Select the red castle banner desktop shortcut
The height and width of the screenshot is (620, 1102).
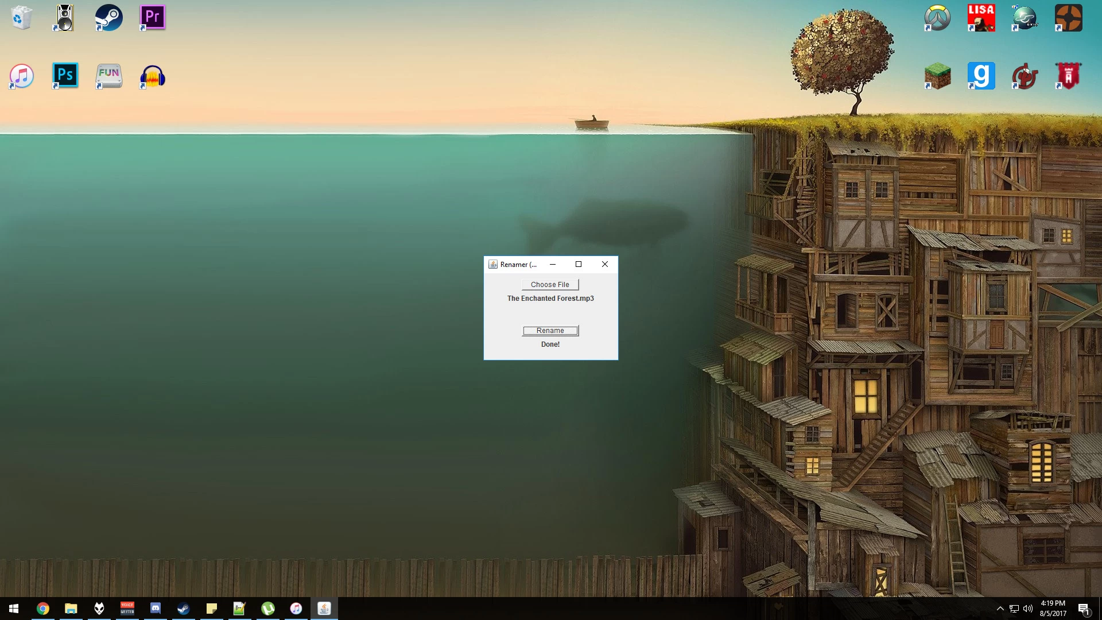pos(1068,76)
